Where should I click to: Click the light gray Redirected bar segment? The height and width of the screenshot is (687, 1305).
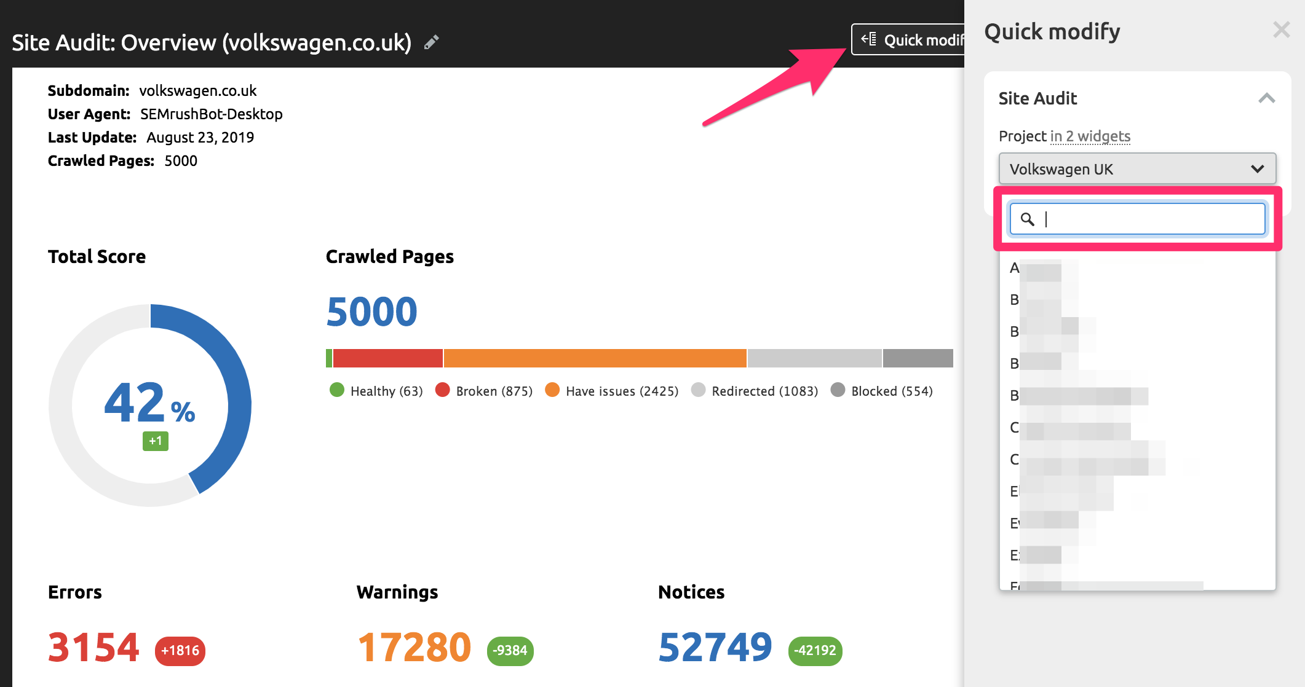tap(815, 358)
